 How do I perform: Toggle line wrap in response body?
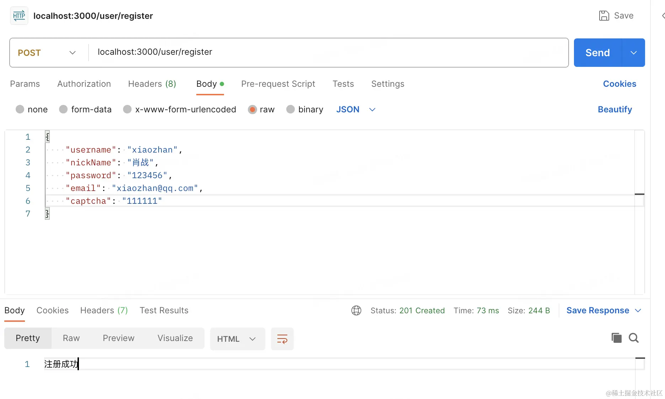coord(282,339)
